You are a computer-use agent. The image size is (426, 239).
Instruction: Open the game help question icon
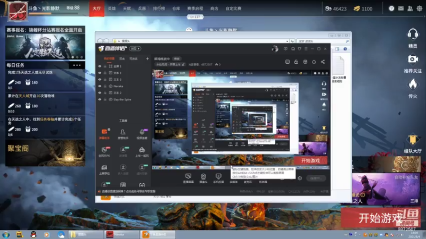click(x=391, y=8)
